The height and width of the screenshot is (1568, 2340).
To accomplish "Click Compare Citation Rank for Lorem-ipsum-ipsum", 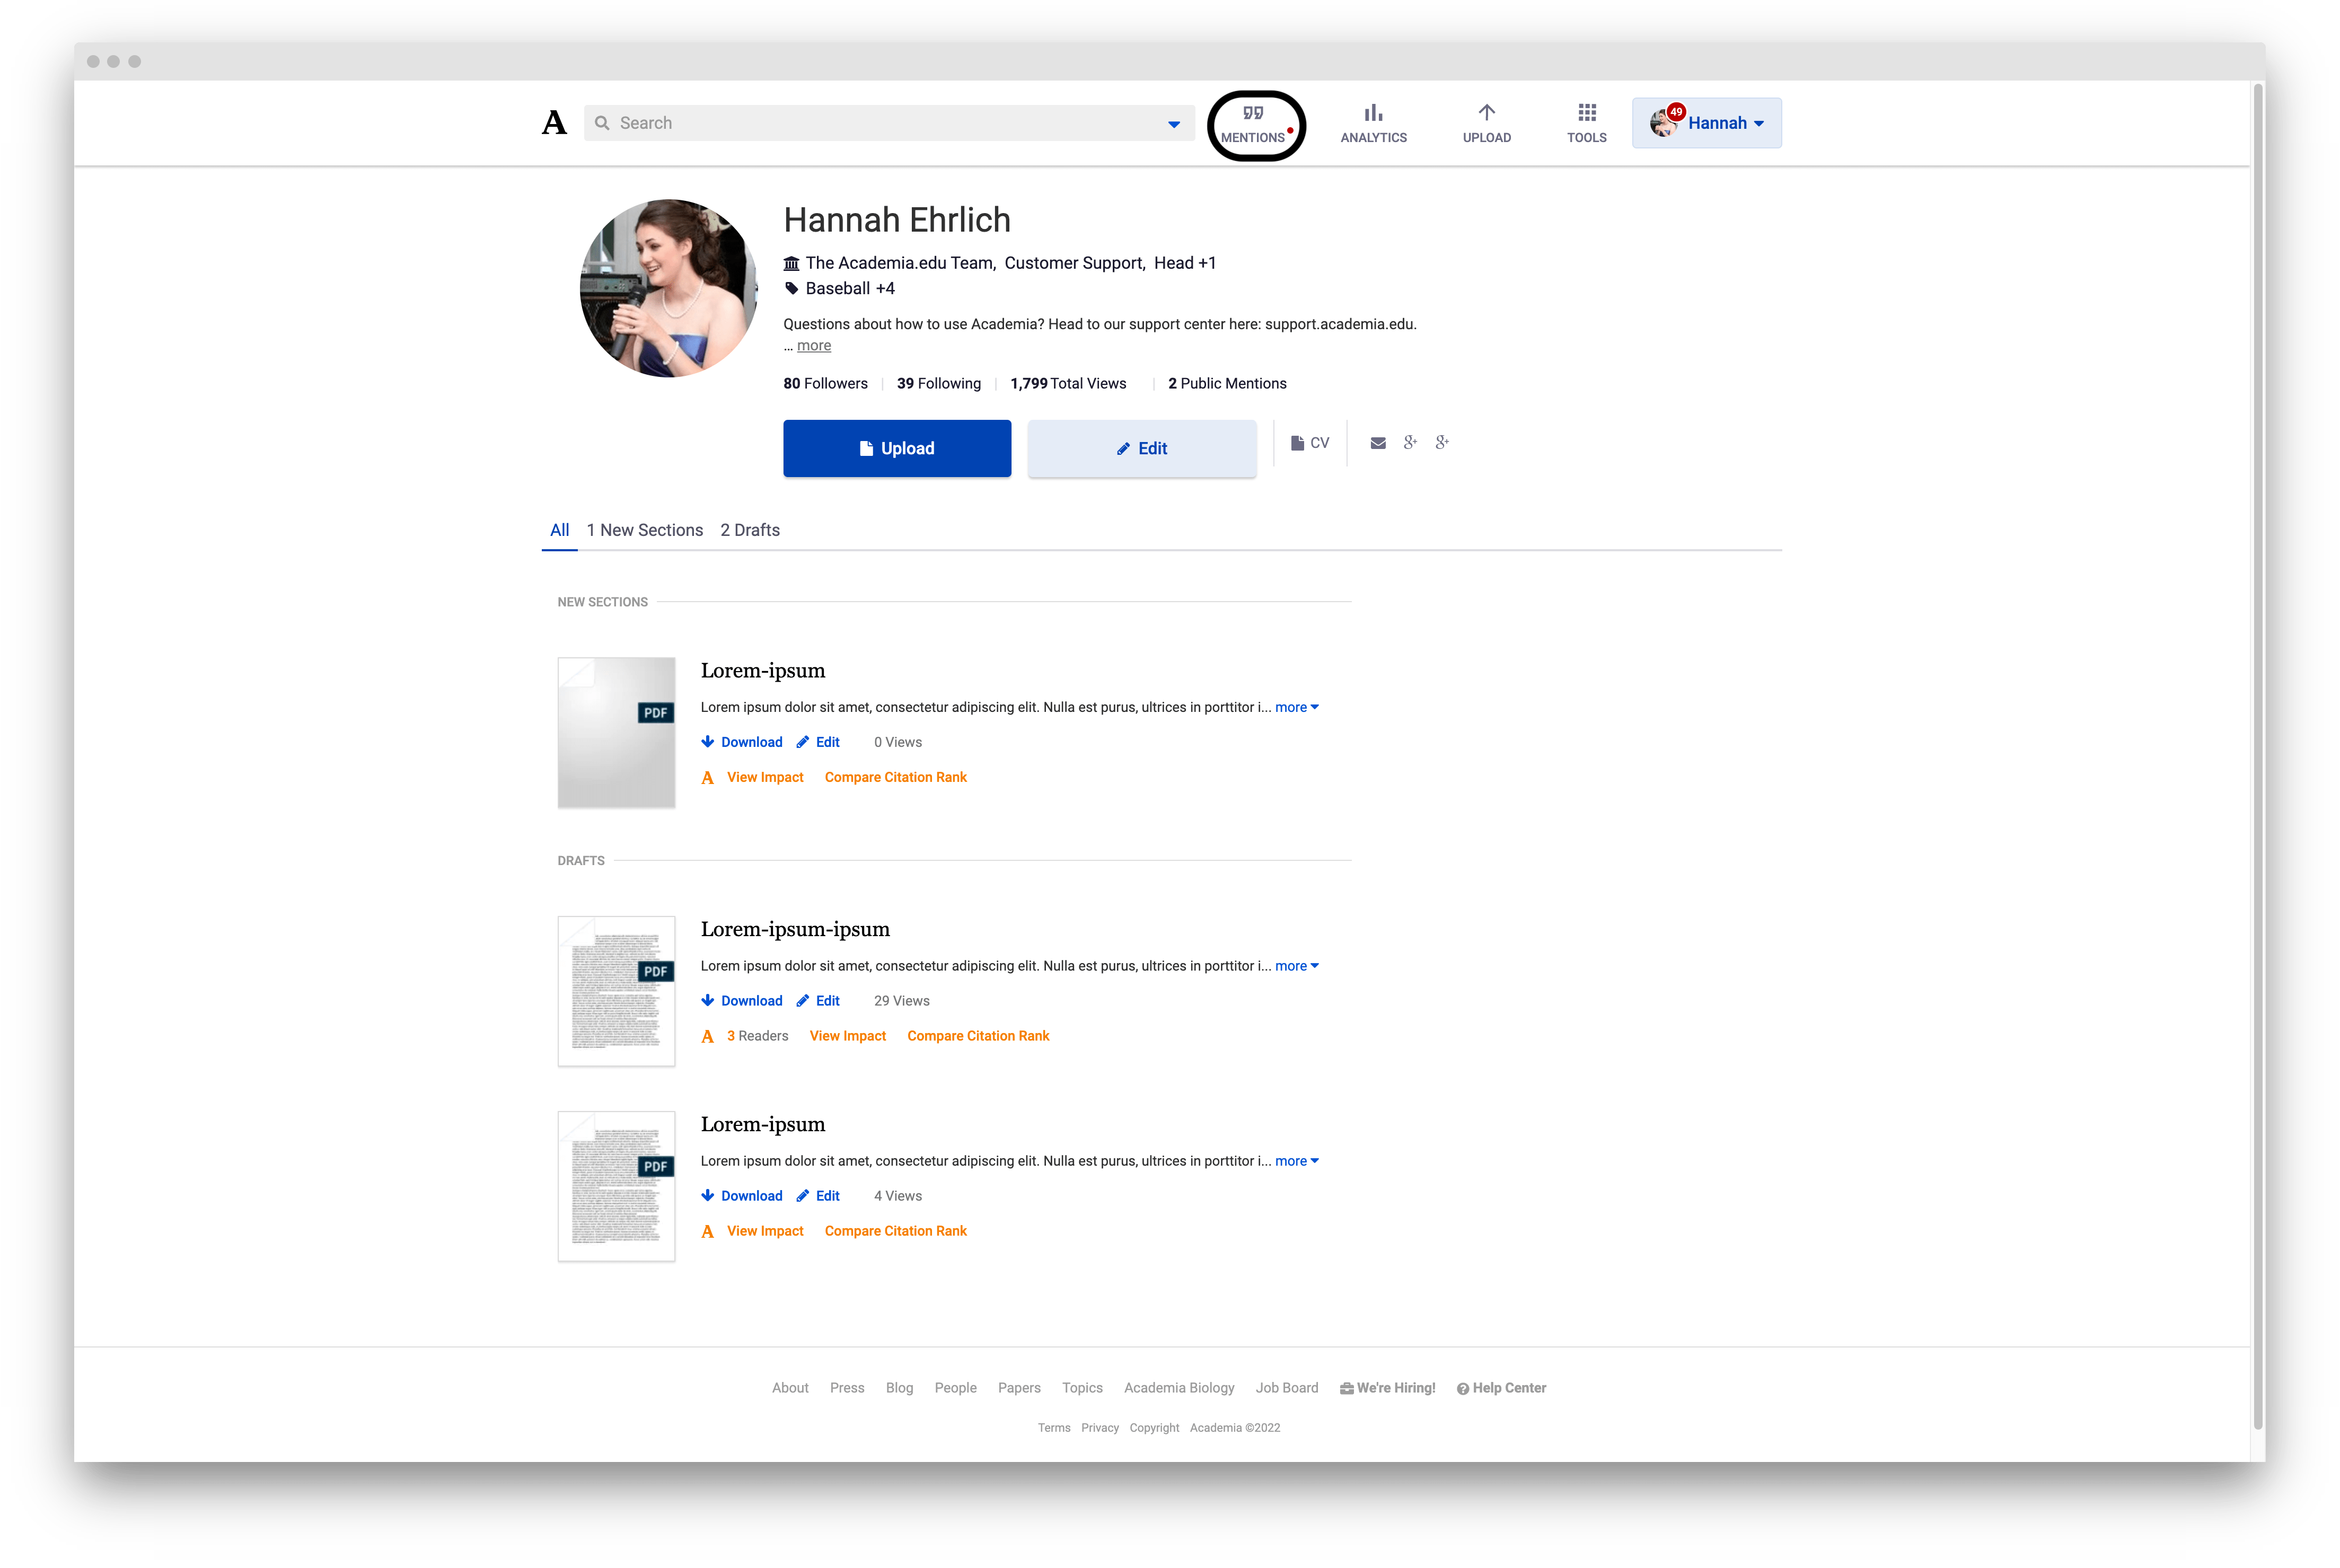I will point(977,1036).
